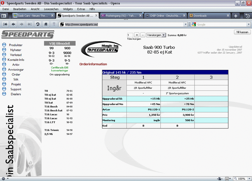
Task: Click the 1,350 kr price cell
Action: click(x=144, y=115)
